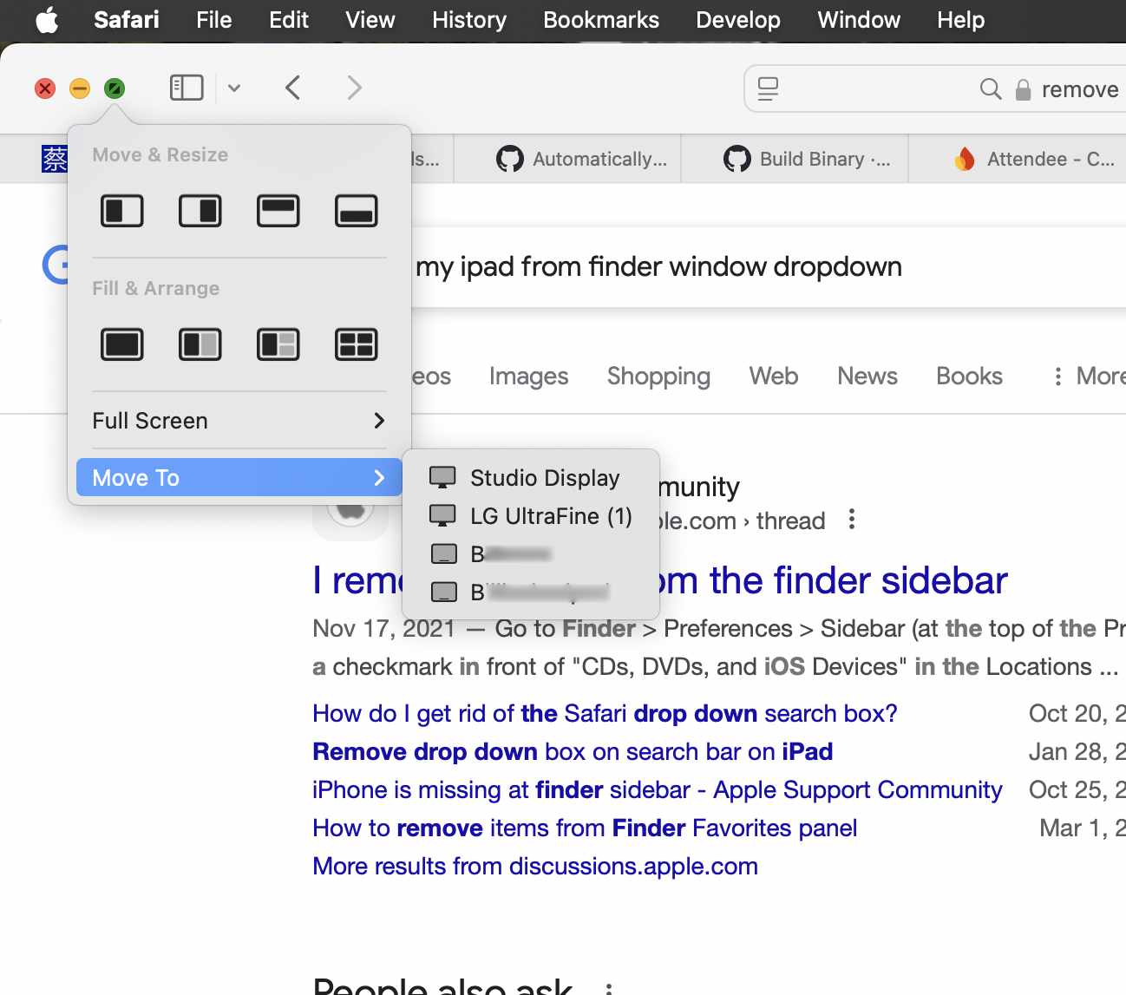Viewport: 1126px width, 995px height.
Task: Open 'How do I get rid of the Safari drop down' link
Action: tap(605, 714)
